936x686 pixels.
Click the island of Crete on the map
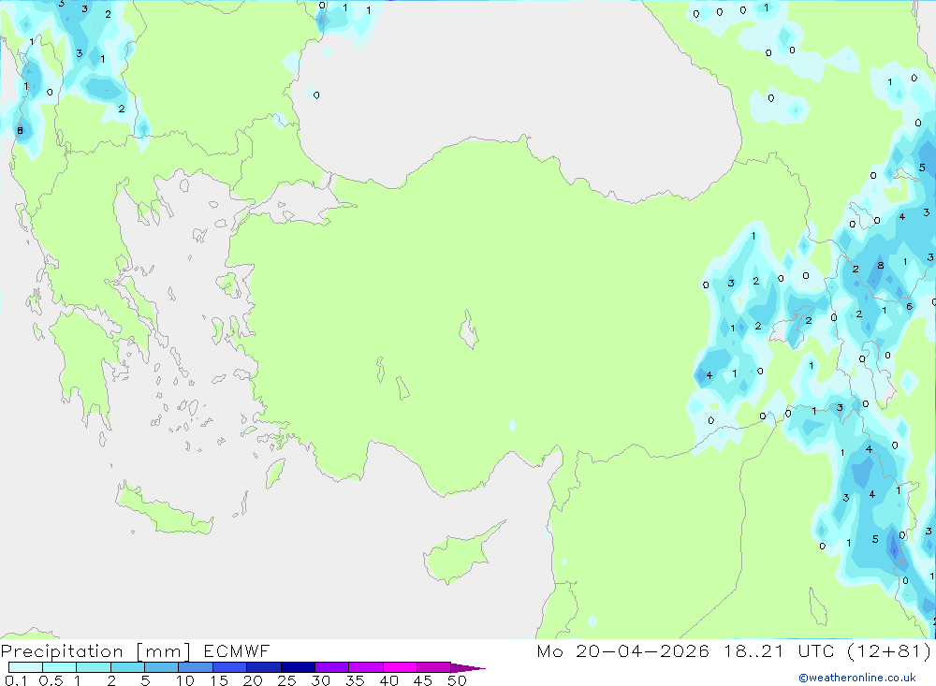165,510
